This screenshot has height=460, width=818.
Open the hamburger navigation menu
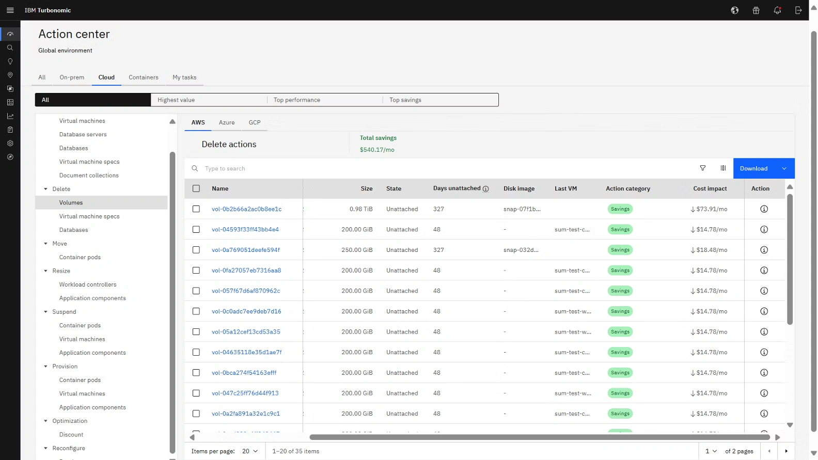(10, 10)
